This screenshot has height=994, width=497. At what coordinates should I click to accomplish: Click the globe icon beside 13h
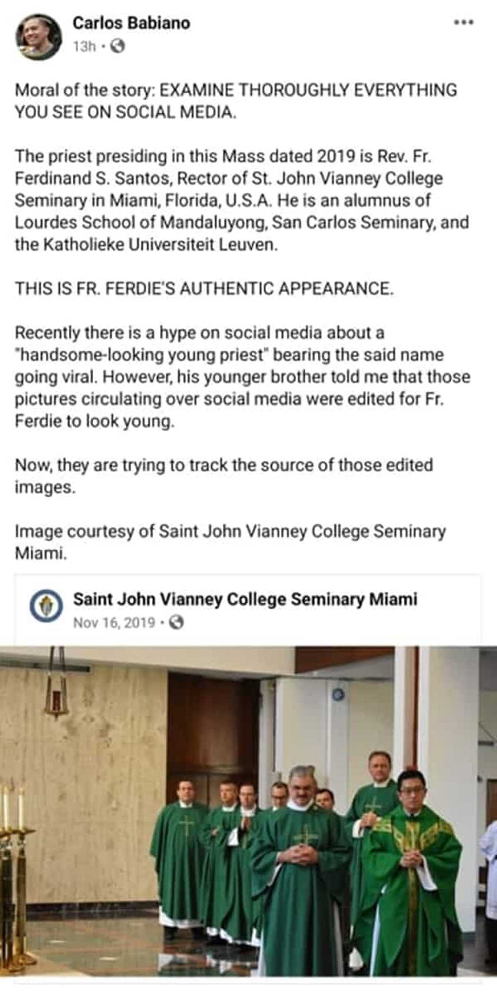pyautogui.click(x=117, y=47)
